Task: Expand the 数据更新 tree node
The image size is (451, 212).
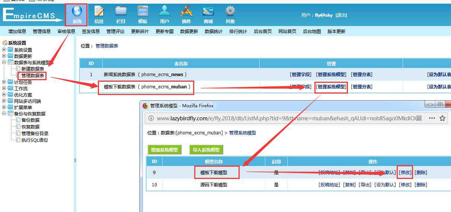Action: click(4, 56)
